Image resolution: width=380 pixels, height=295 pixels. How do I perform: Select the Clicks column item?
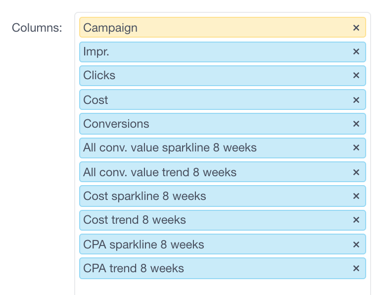(x=99, y=76)
